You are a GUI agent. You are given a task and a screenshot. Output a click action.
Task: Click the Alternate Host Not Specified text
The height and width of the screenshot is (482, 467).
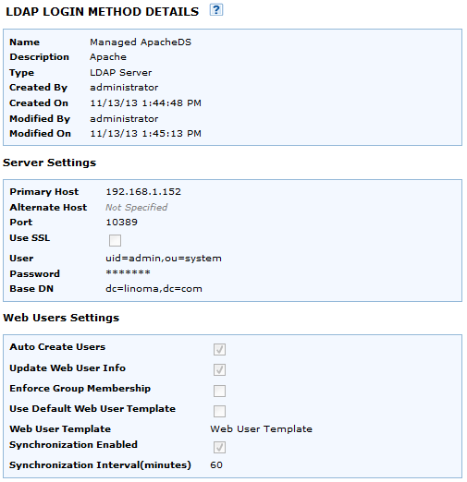click(137, 207)
